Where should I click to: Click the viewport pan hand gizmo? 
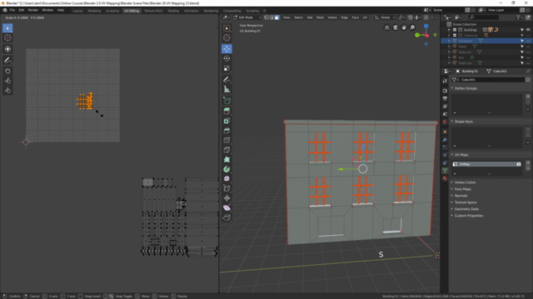(404, 27)
